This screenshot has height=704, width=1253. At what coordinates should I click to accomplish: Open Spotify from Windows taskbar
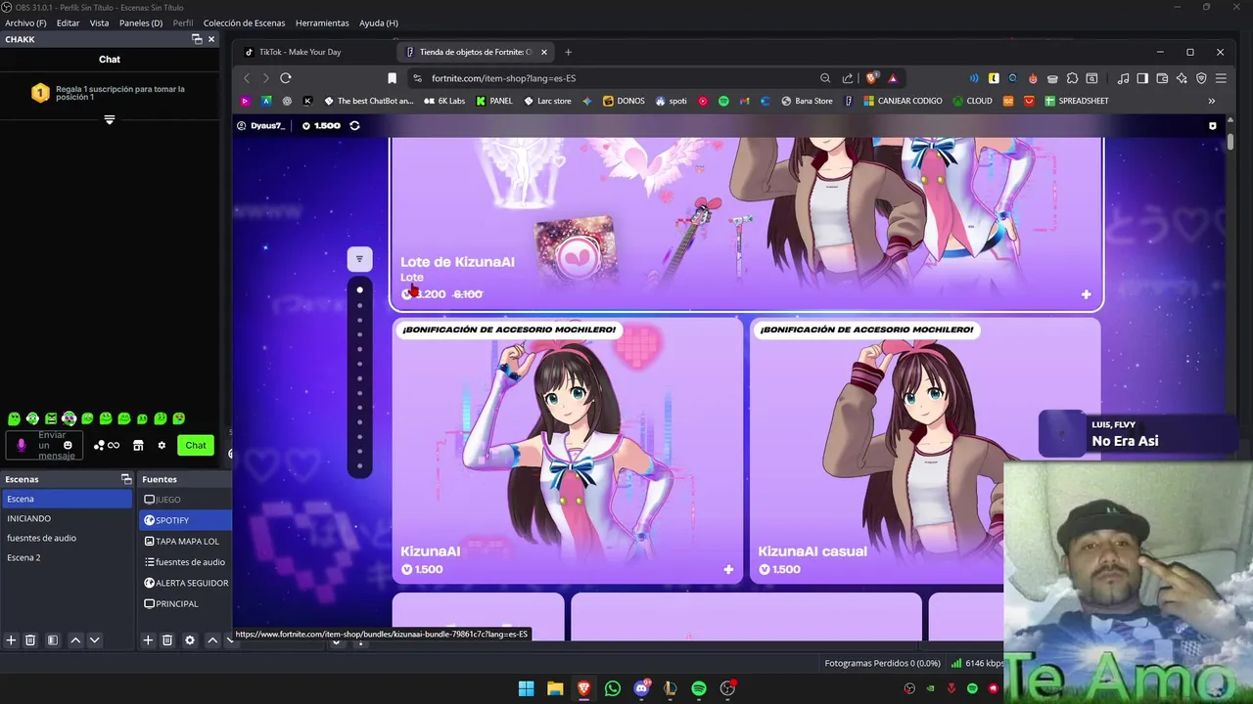pyautogui.click(x=699, y=688)
